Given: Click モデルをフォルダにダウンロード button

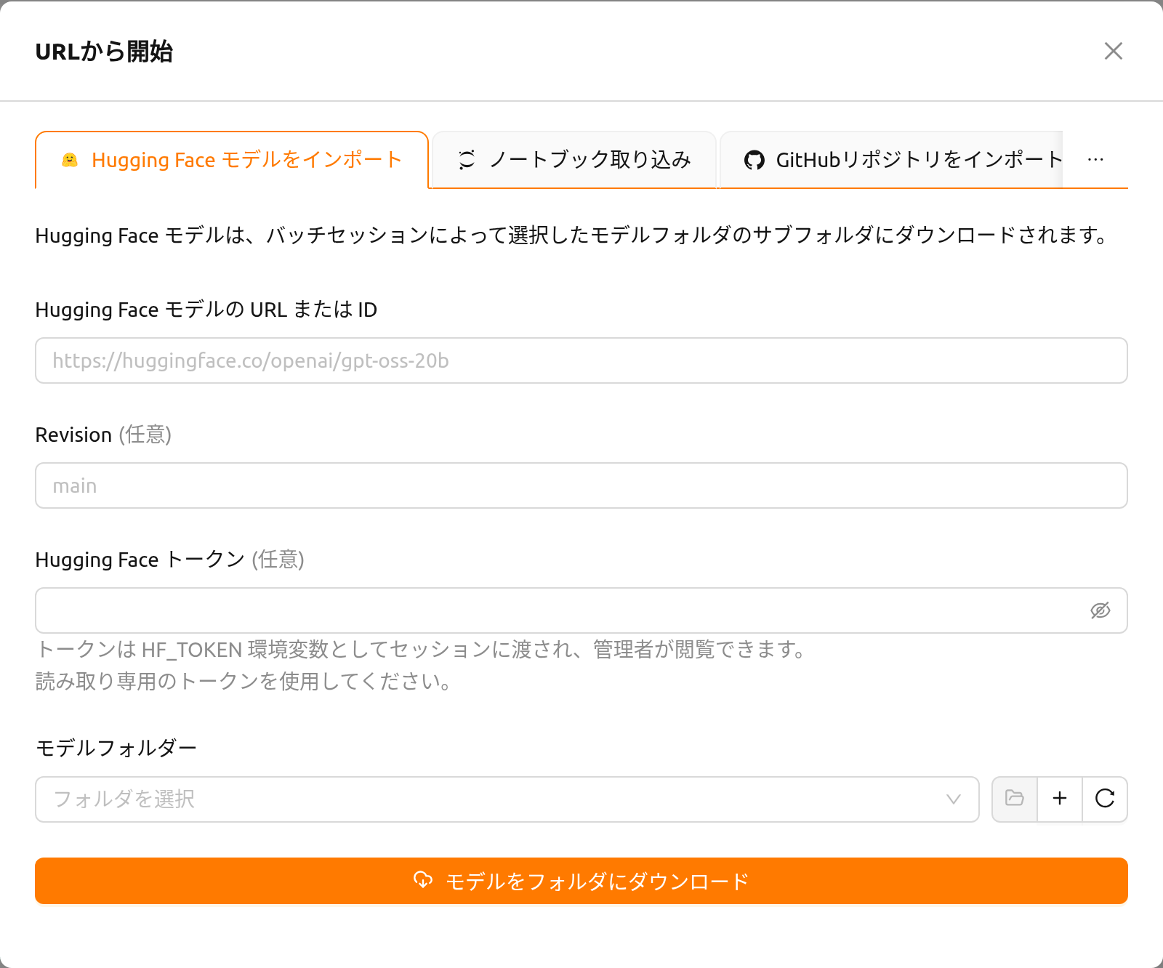Looking at the screenshot, I should [x=581, y=881].
